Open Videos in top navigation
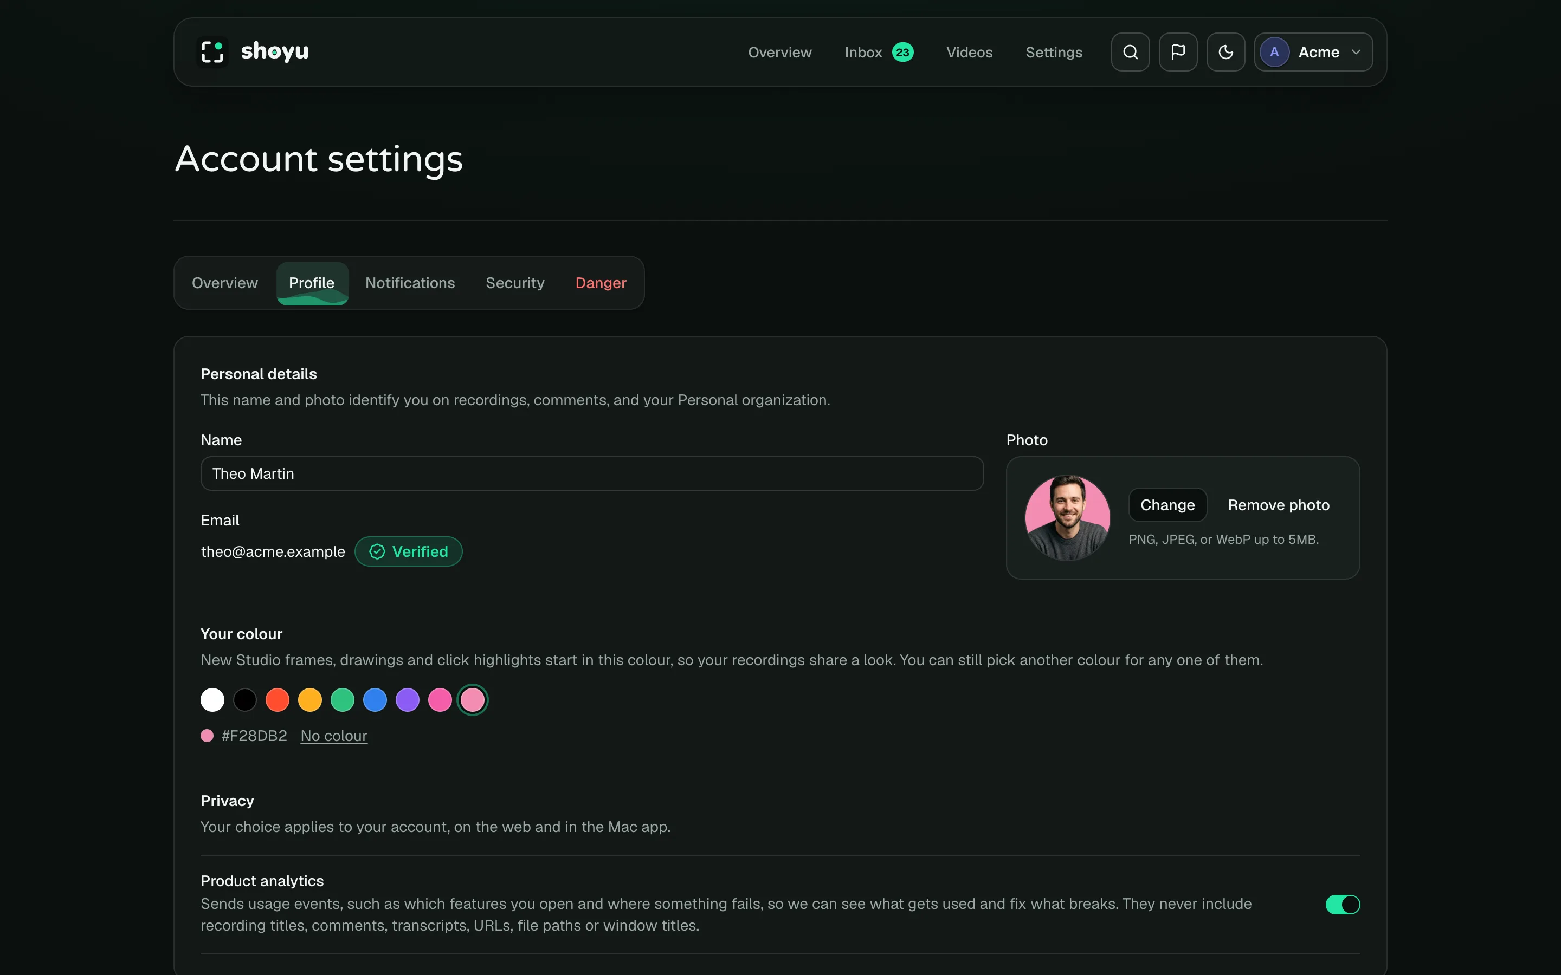 click(x=969, y=52)
